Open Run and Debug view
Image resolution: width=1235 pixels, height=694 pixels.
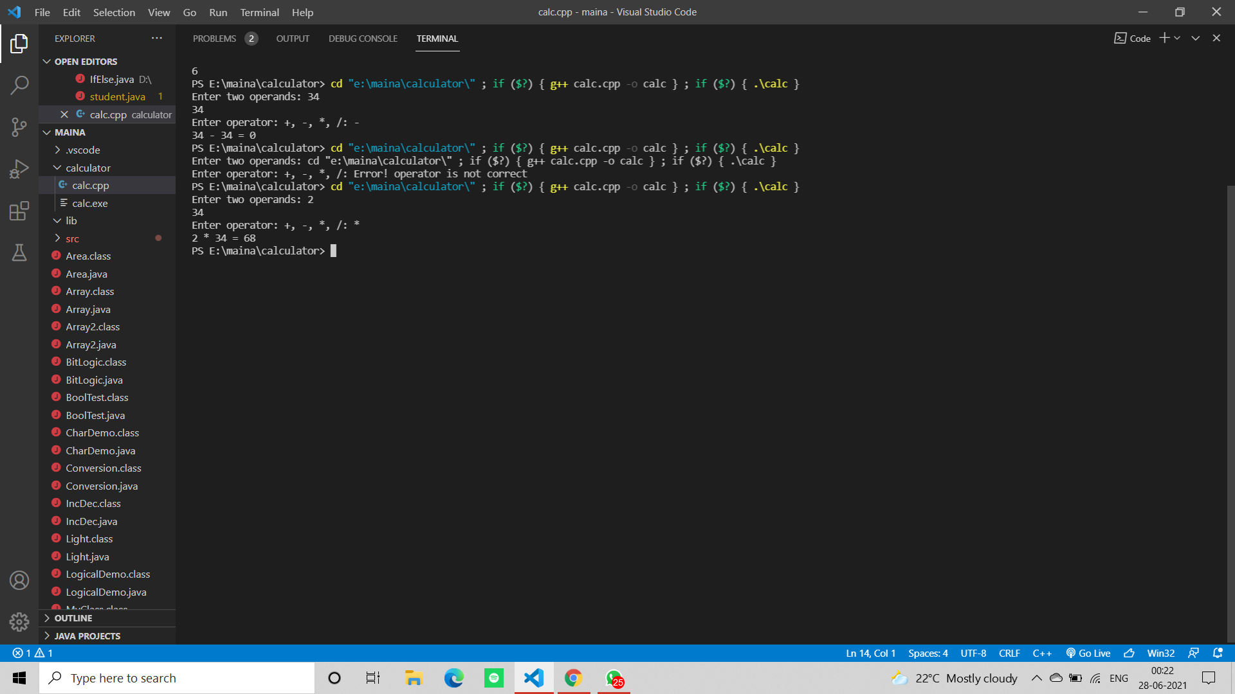coord(19,169)
